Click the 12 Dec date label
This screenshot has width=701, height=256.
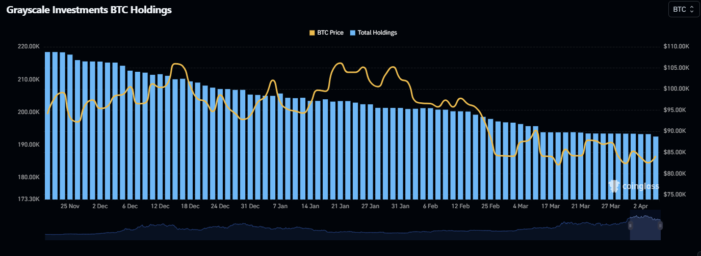click(160, 206)
